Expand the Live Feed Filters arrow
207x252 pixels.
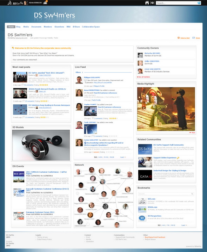(x=82, y=72)
